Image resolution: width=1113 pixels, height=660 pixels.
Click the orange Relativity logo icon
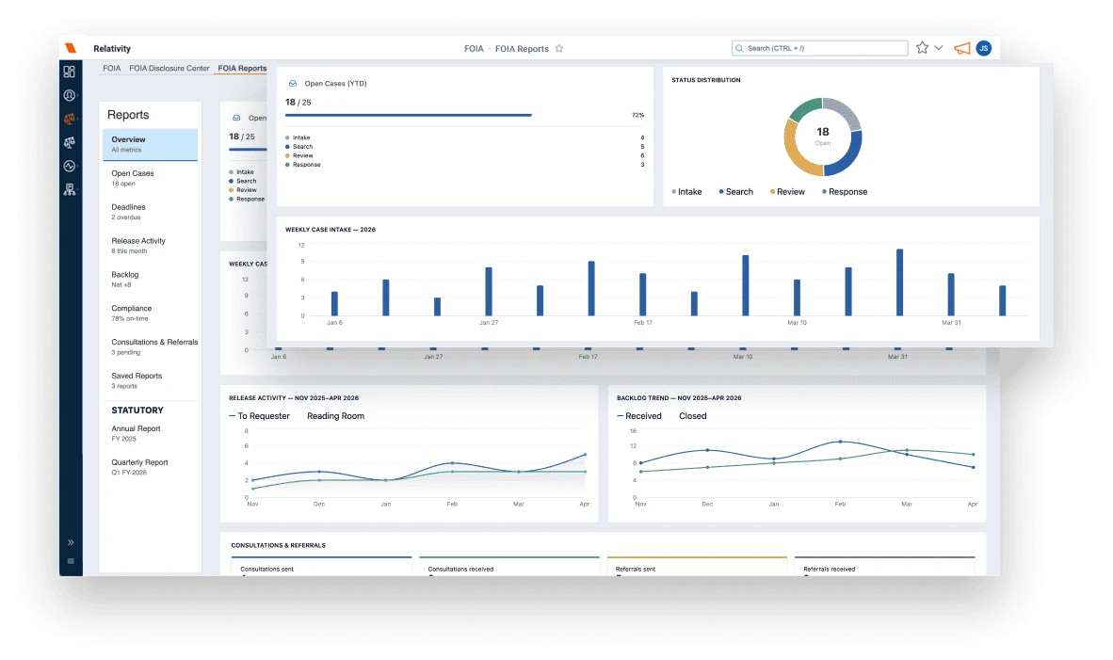tap(71, 48)
